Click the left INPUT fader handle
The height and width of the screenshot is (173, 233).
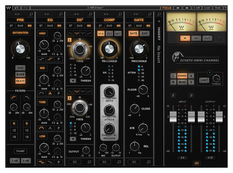173,117
